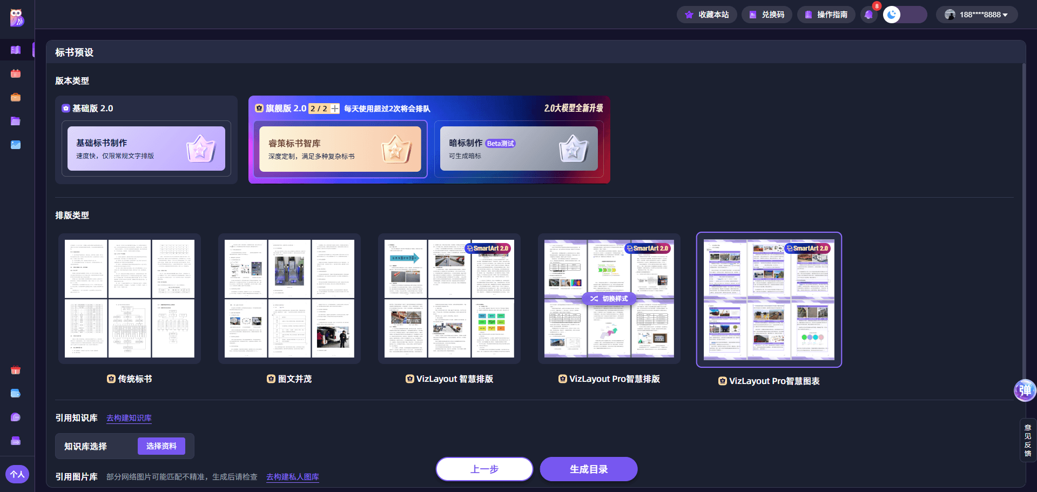The image size is (1037, 492).
Task: Click the 生成目录 button
Action: (x=589, y=469)
